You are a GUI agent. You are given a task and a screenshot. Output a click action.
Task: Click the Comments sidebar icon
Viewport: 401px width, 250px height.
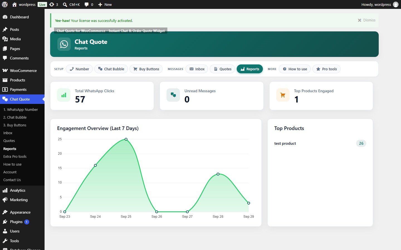[5, 58]
